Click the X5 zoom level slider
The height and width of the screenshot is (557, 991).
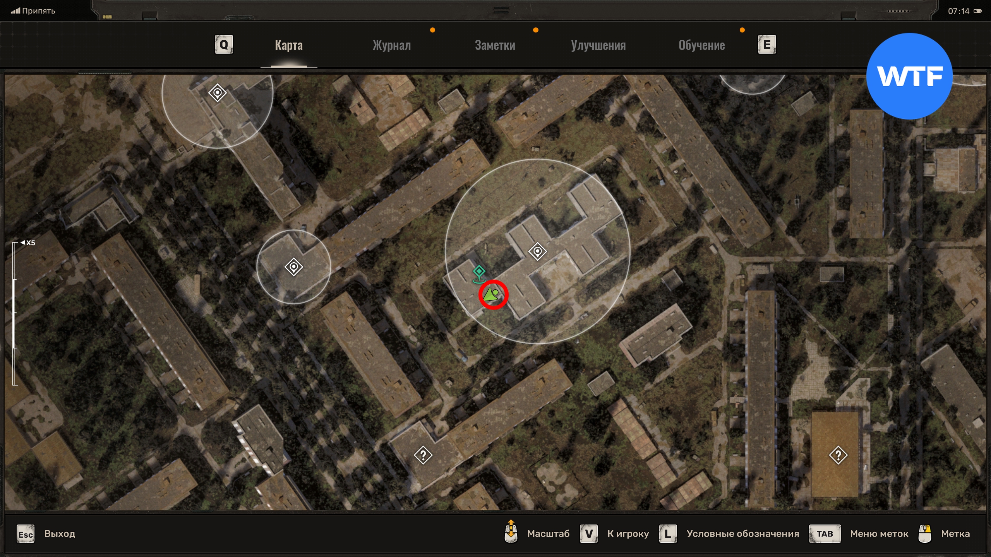(x=15, y=313)
